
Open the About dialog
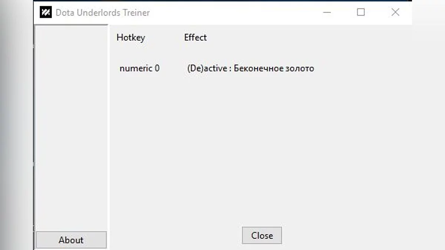pyautogui.click(x=71, y=240)
